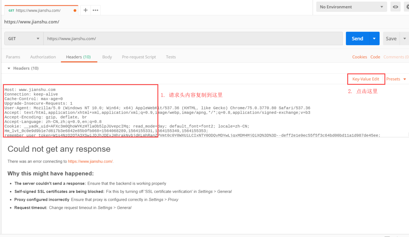Click the 'Connection: keep-alive' header line
409x237 pixels.
click(x=31, y=94)
